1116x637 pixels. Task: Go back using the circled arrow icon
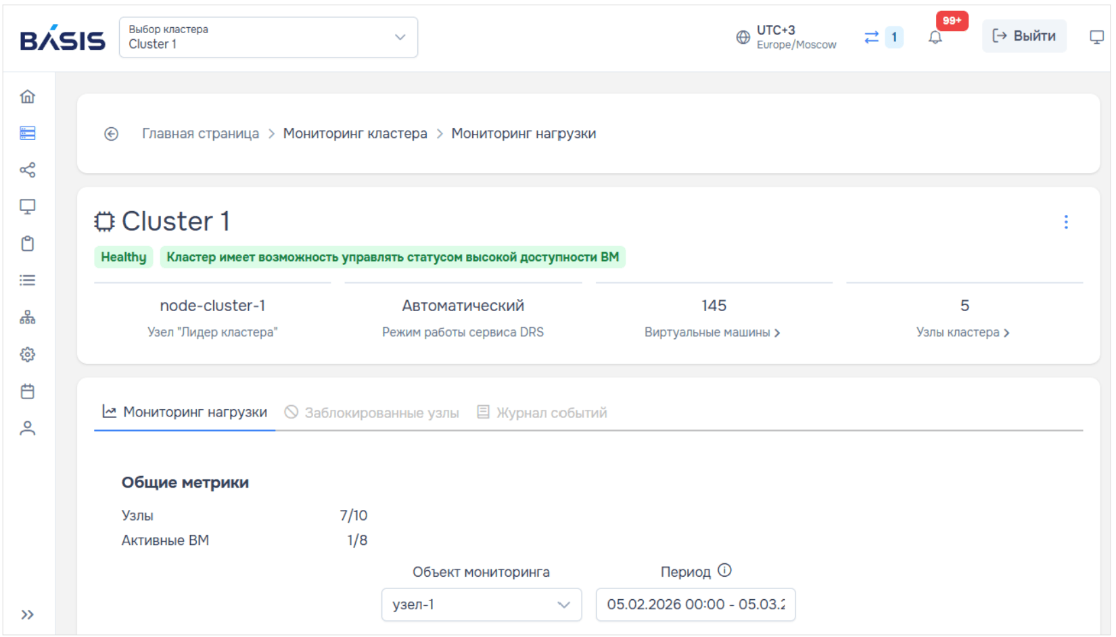[112, 134]
